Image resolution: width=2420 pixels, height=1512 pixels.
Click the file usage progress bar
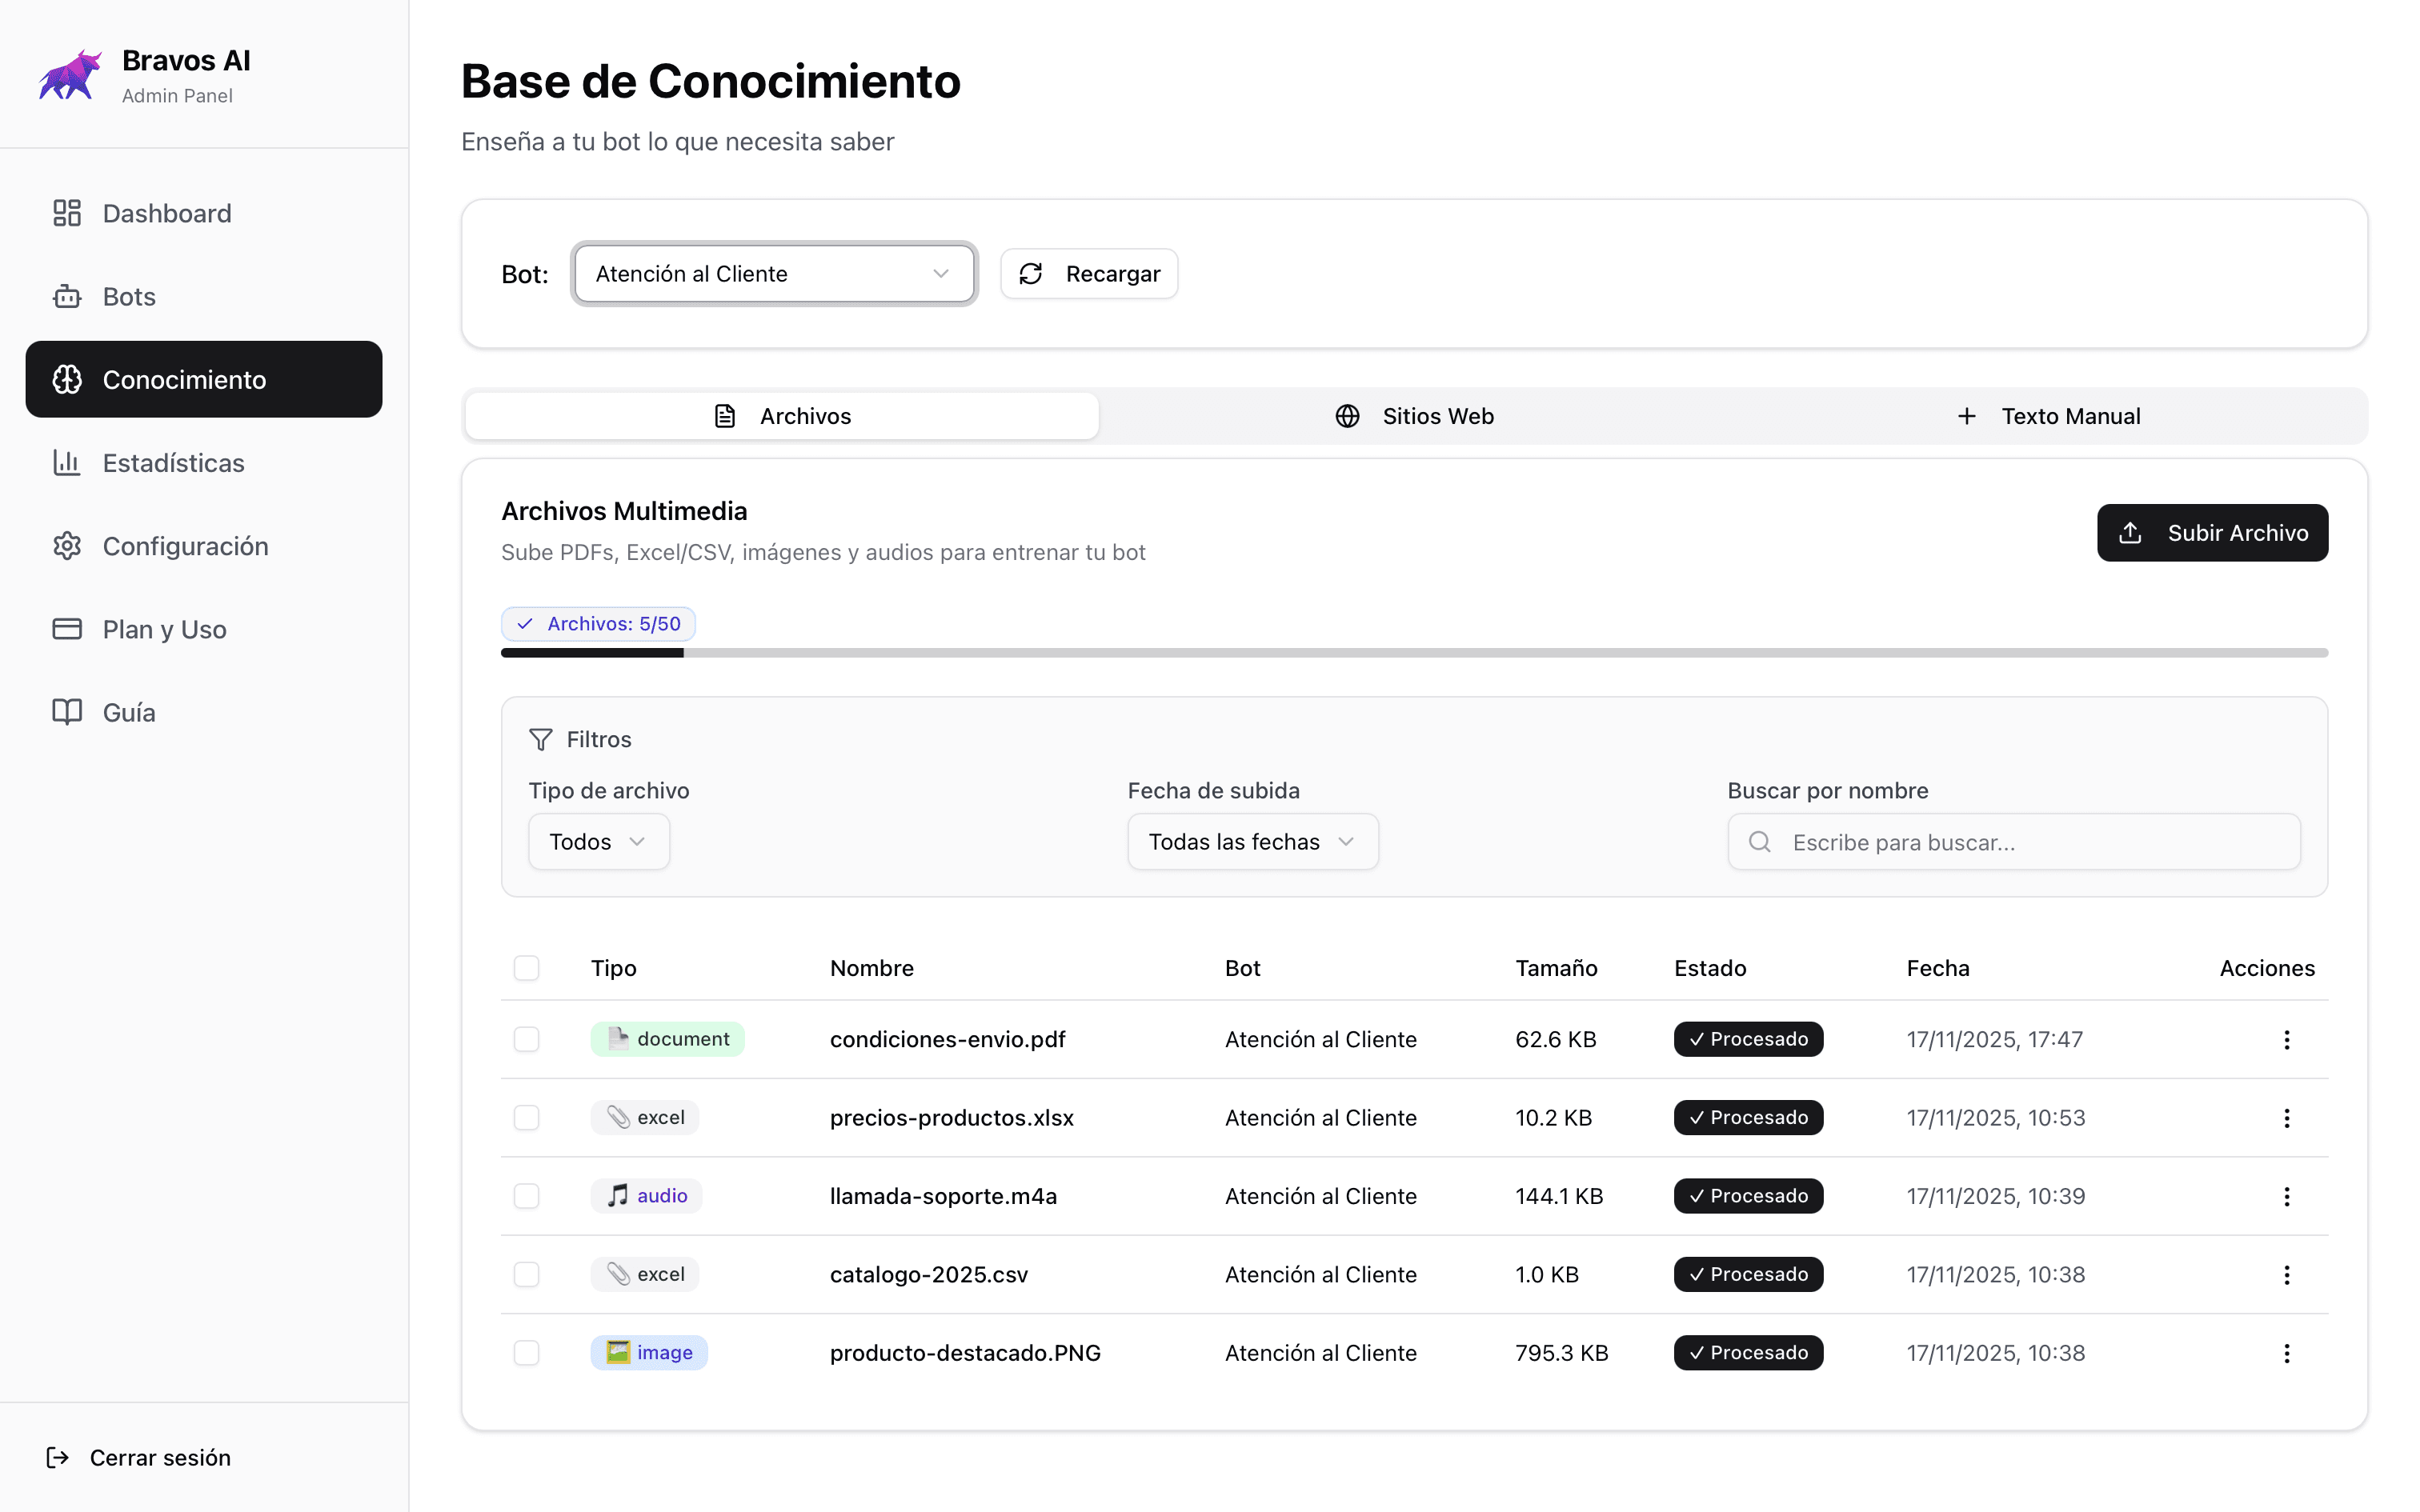(x=1413, y=653)
